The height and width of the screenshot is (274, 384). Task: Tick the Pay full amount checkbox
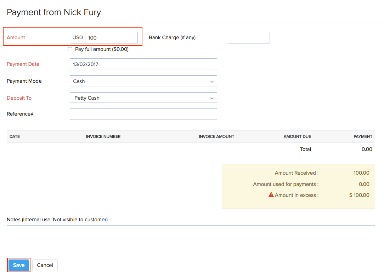coord(70,49)
